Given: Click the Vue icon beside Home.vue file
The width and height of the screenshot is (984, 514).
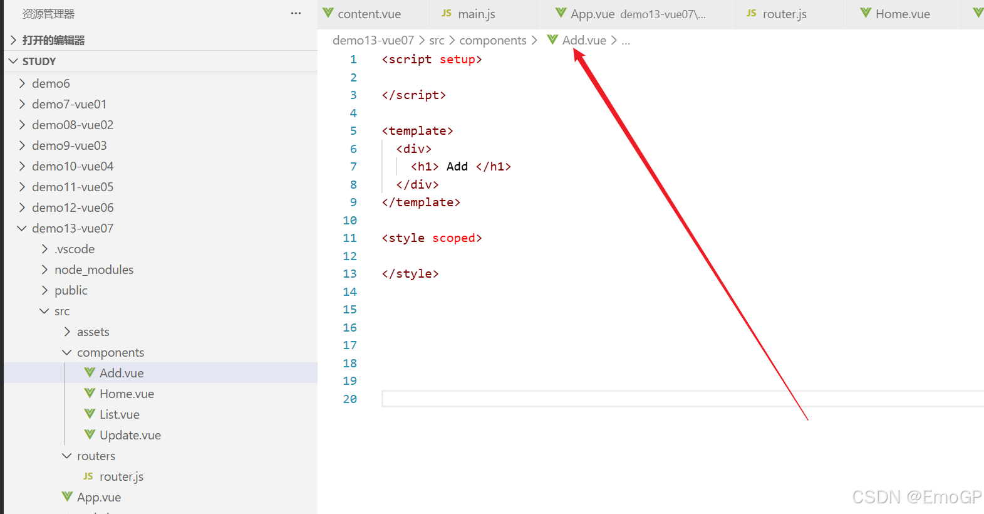Looking at the screenshot, I should 90,393.
